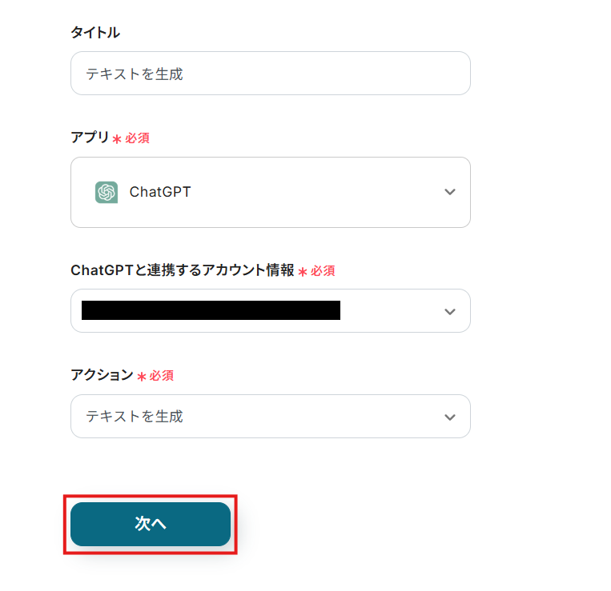Expand the アプリ dropdown chevron
The image size is (611, 591).
tap(450, 192)
